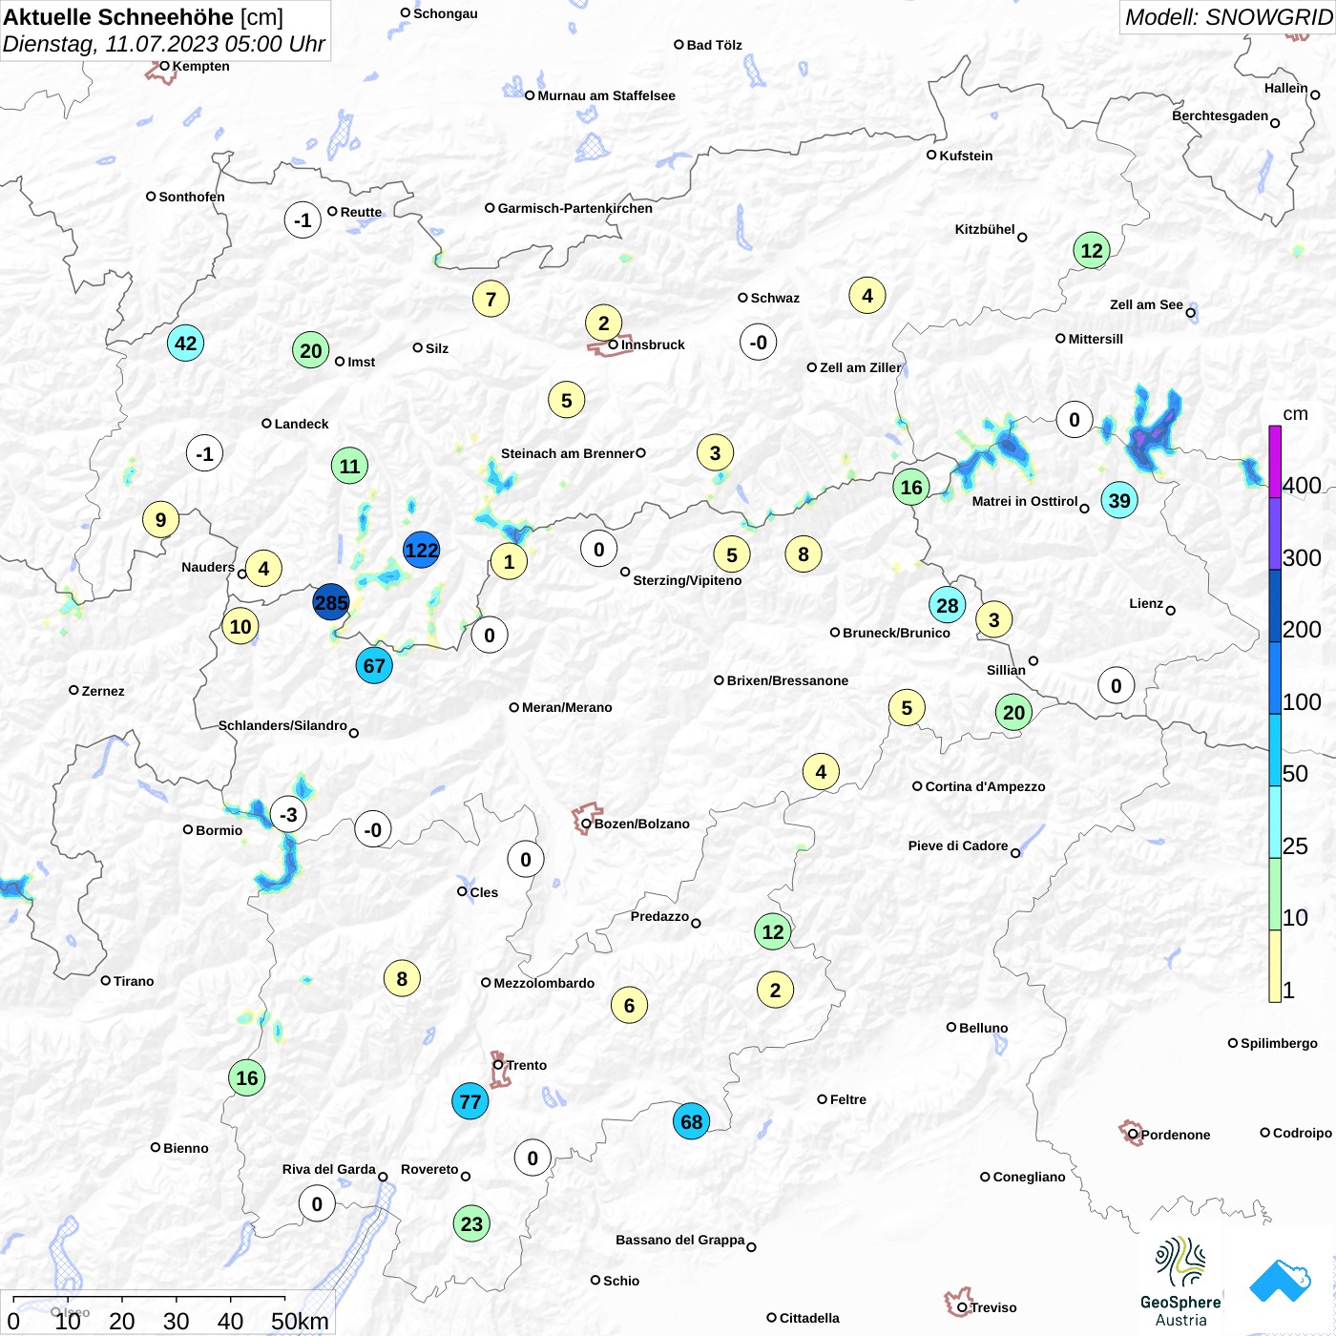Select the Belluno city label
The width and height of the screenshot is (1336, 1336).
(x=984, y=1028)
